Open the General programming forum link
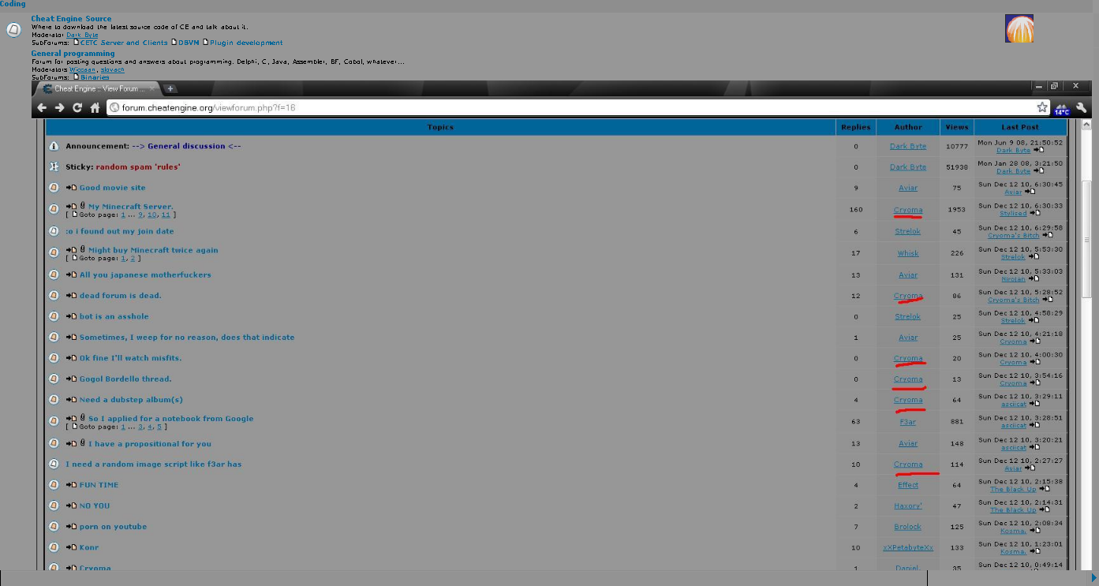Screen dimensions: 1099x586 pyautogui.click(x=73, y=53)
